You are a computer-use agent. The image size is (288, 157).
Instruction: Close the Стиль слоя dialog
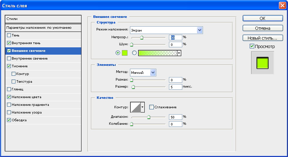click(x=282, y=6)
